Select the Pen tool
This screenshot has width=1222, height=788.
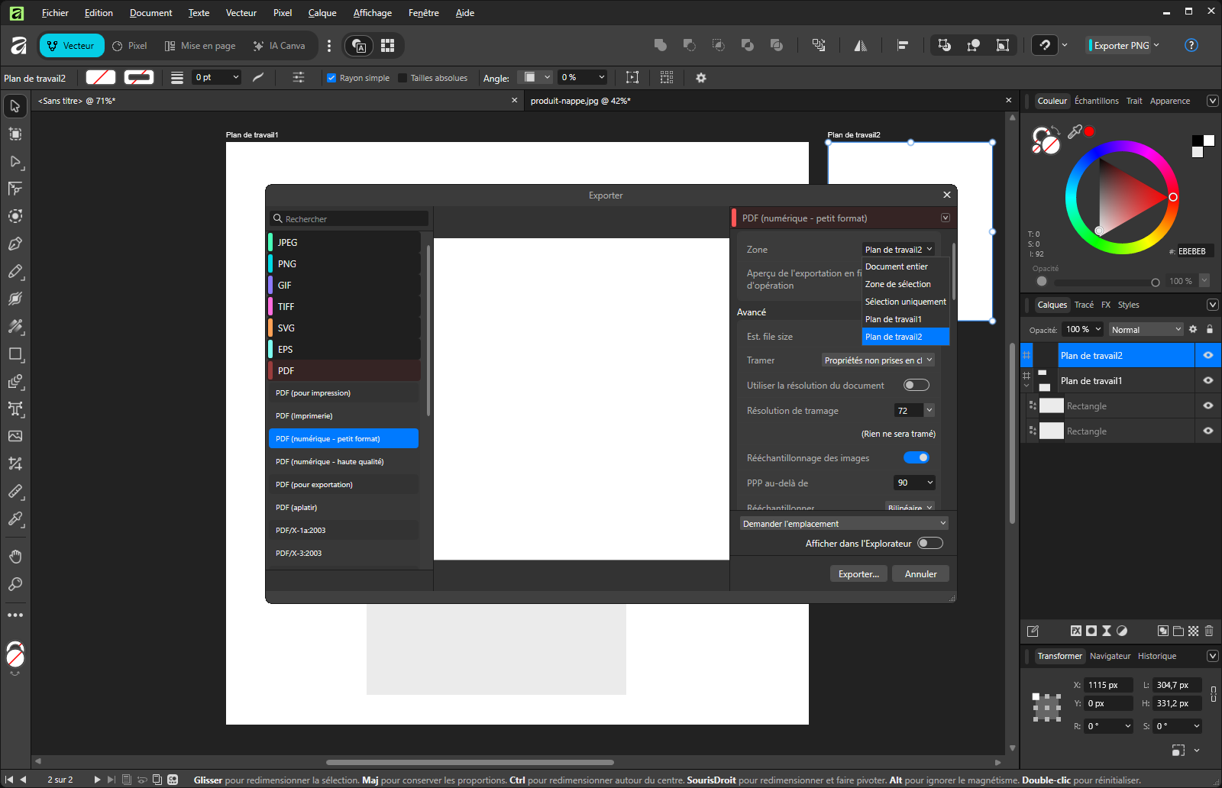(15, 244)
